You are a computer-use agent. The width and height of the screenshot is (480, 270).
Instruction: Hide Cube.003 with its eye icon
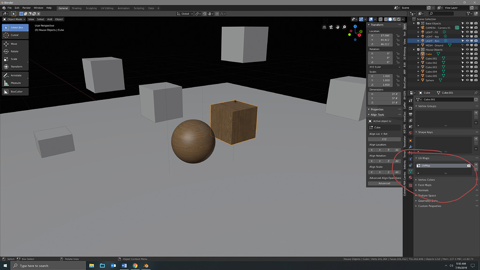point(467,67)
